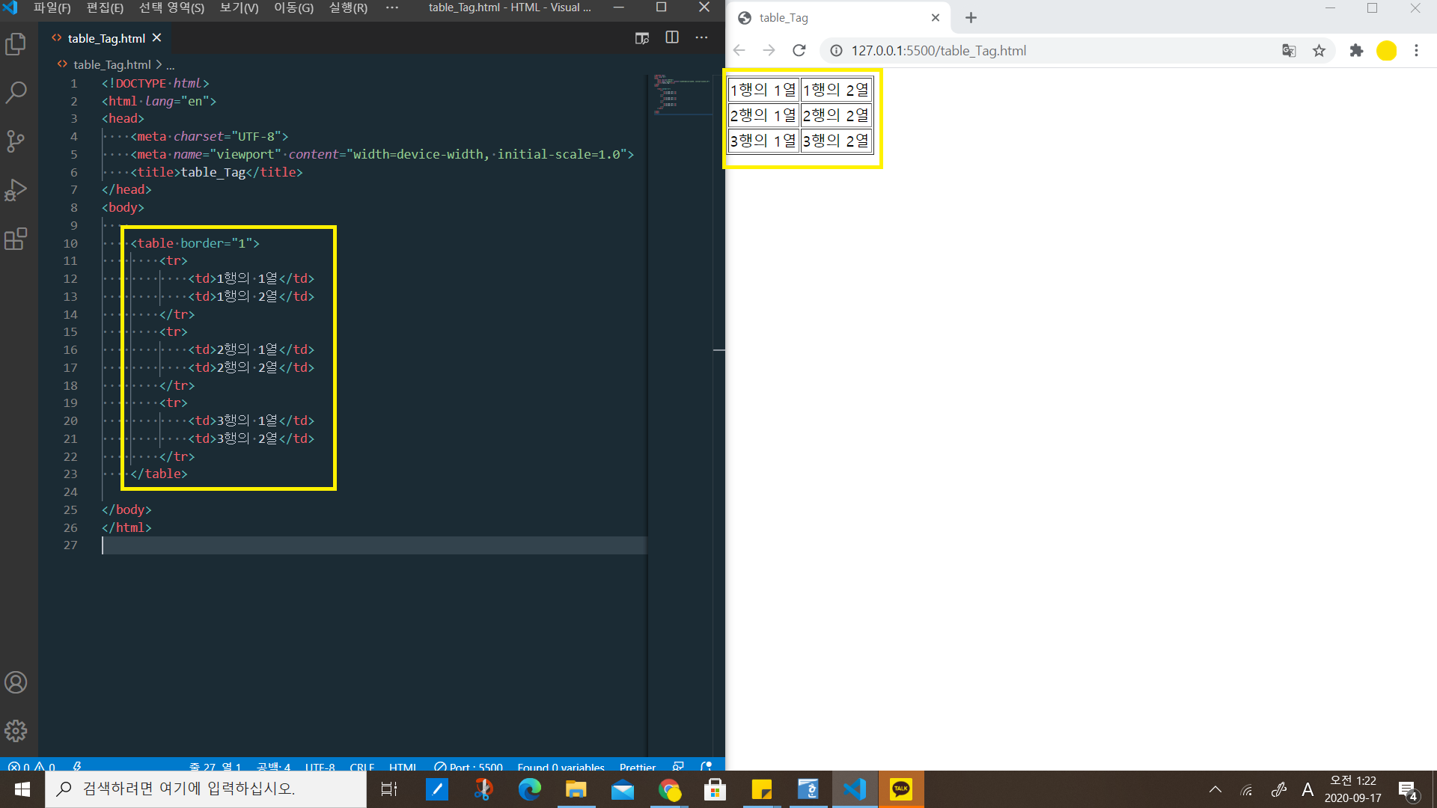The width and height of the screenshot is (1437, 808).
Task: Bookmark this page with star icon
Action: pos(1319,51)
